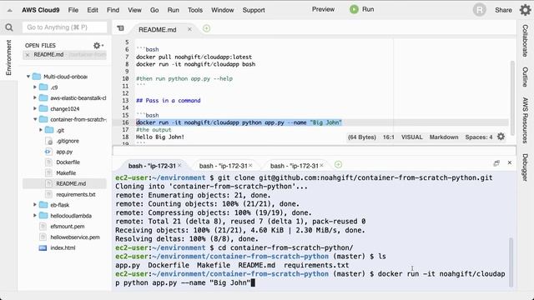This screenshot has height=300, width=534.
Task: Maximize the terminal pane icon
Action: coord(496,163)
